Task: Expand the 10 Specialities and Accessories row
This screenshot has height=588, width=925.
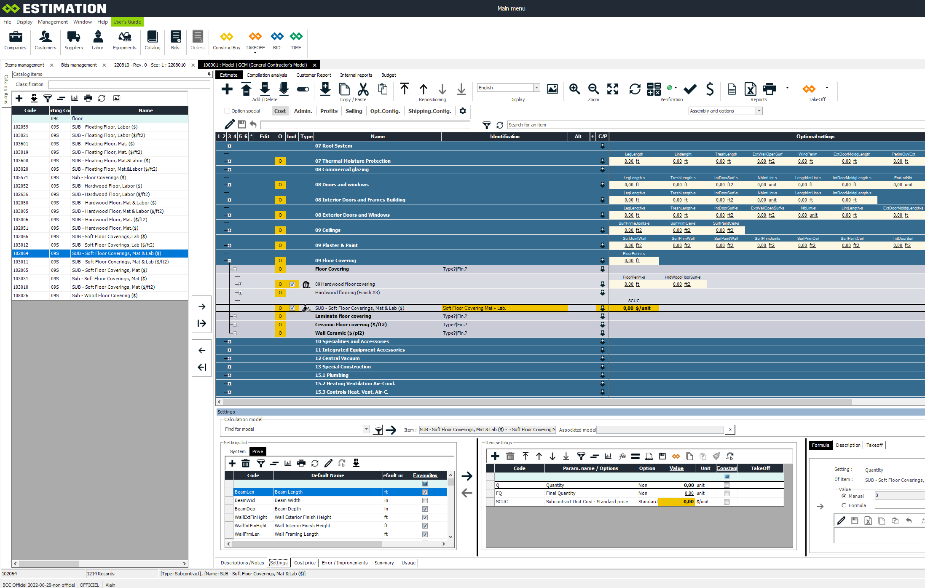Action: [229, 341]
